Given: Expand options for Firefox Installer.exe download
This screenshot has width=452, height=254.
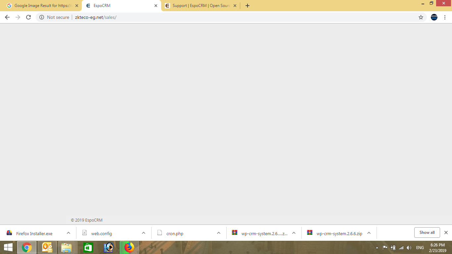Looking at the screenshot, I should click(x=68, y=233).
